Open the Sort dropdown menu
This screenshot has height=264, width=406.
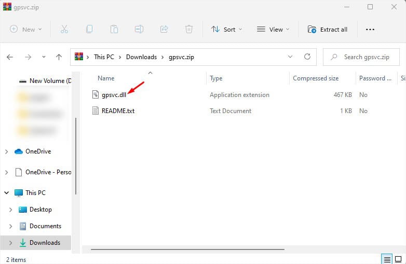tap(226, 29)
